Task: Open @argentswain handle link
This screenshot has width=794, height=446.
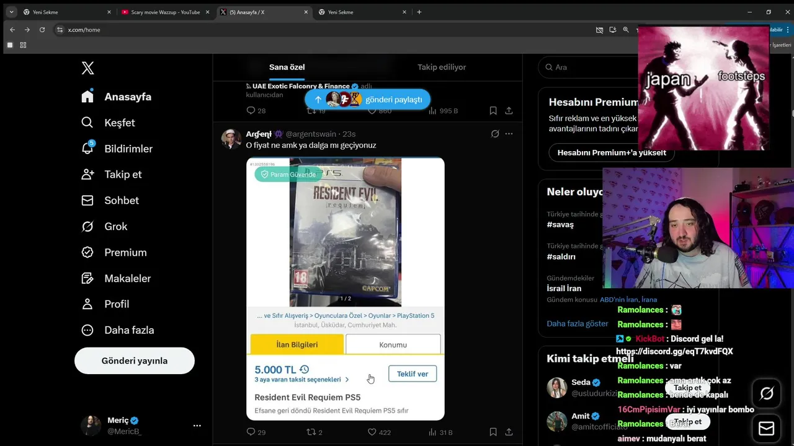Action: [311, 134]
